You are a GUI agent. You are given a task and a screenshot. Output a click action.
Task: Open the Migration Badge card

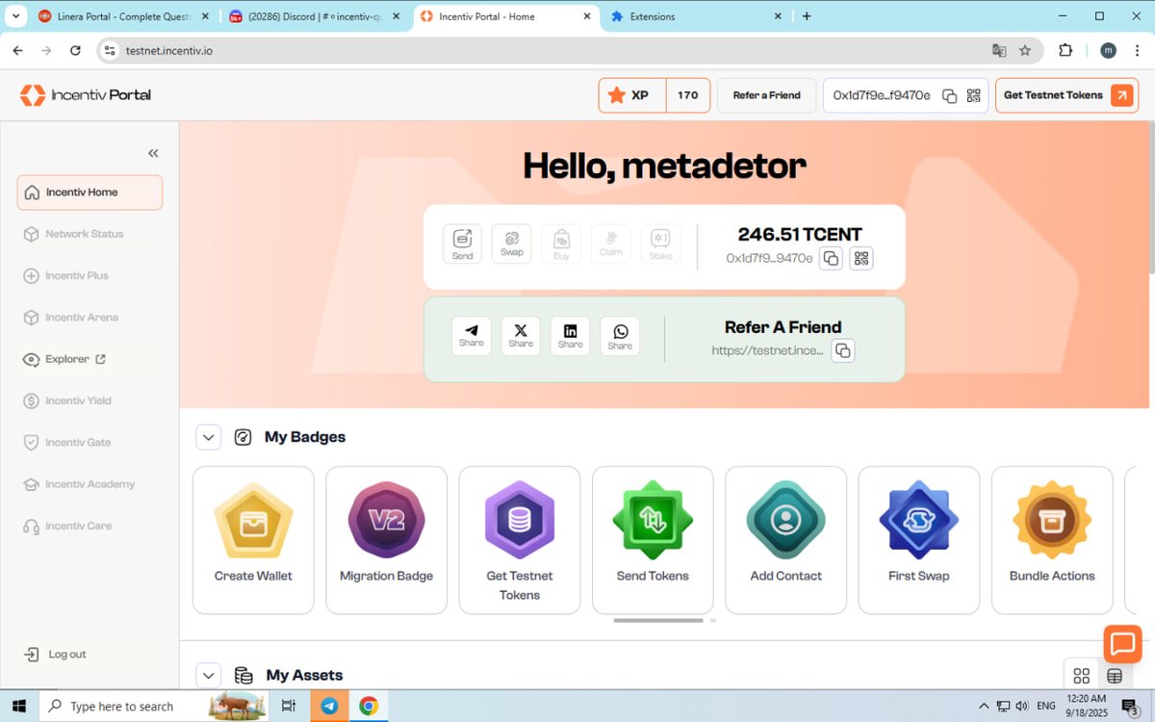pyautogui.click(x=386, y=540)
